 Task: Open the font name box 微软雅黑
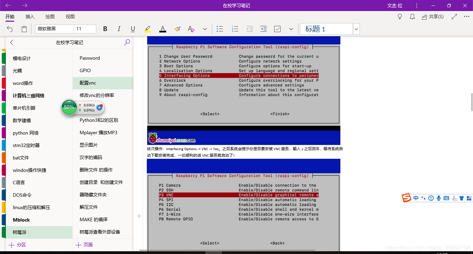click(54, 29)
